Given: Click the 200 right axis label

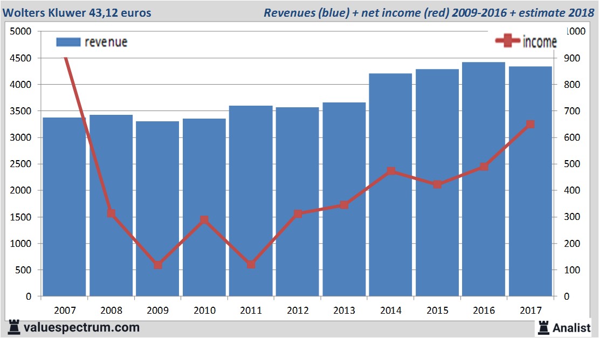Looking at the screenshot, I should pos(572,243).
